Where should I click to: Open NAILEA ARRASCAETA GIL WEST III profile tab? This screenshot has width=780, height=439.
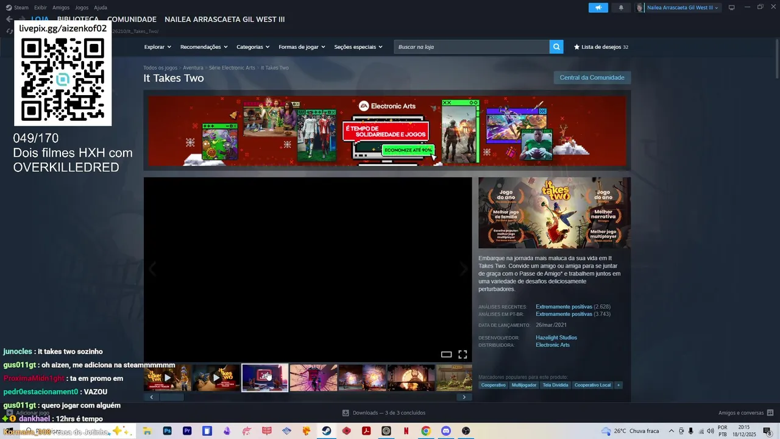224,20
